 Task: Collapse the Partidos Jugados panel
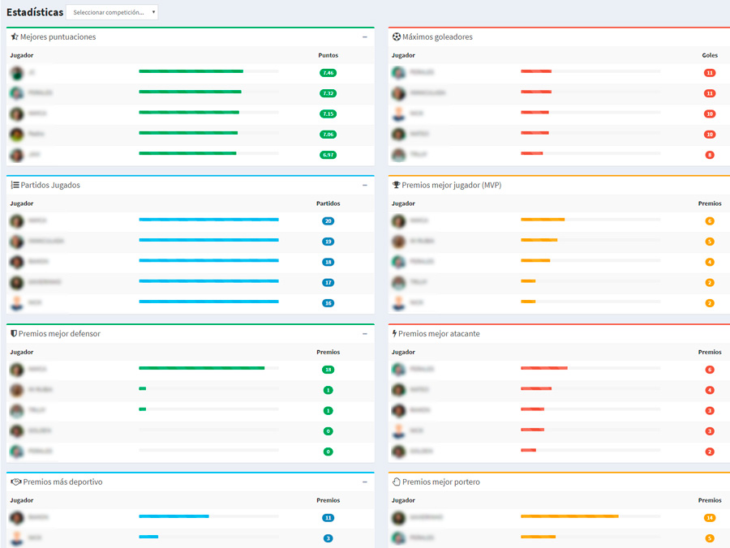pos(365,186)
